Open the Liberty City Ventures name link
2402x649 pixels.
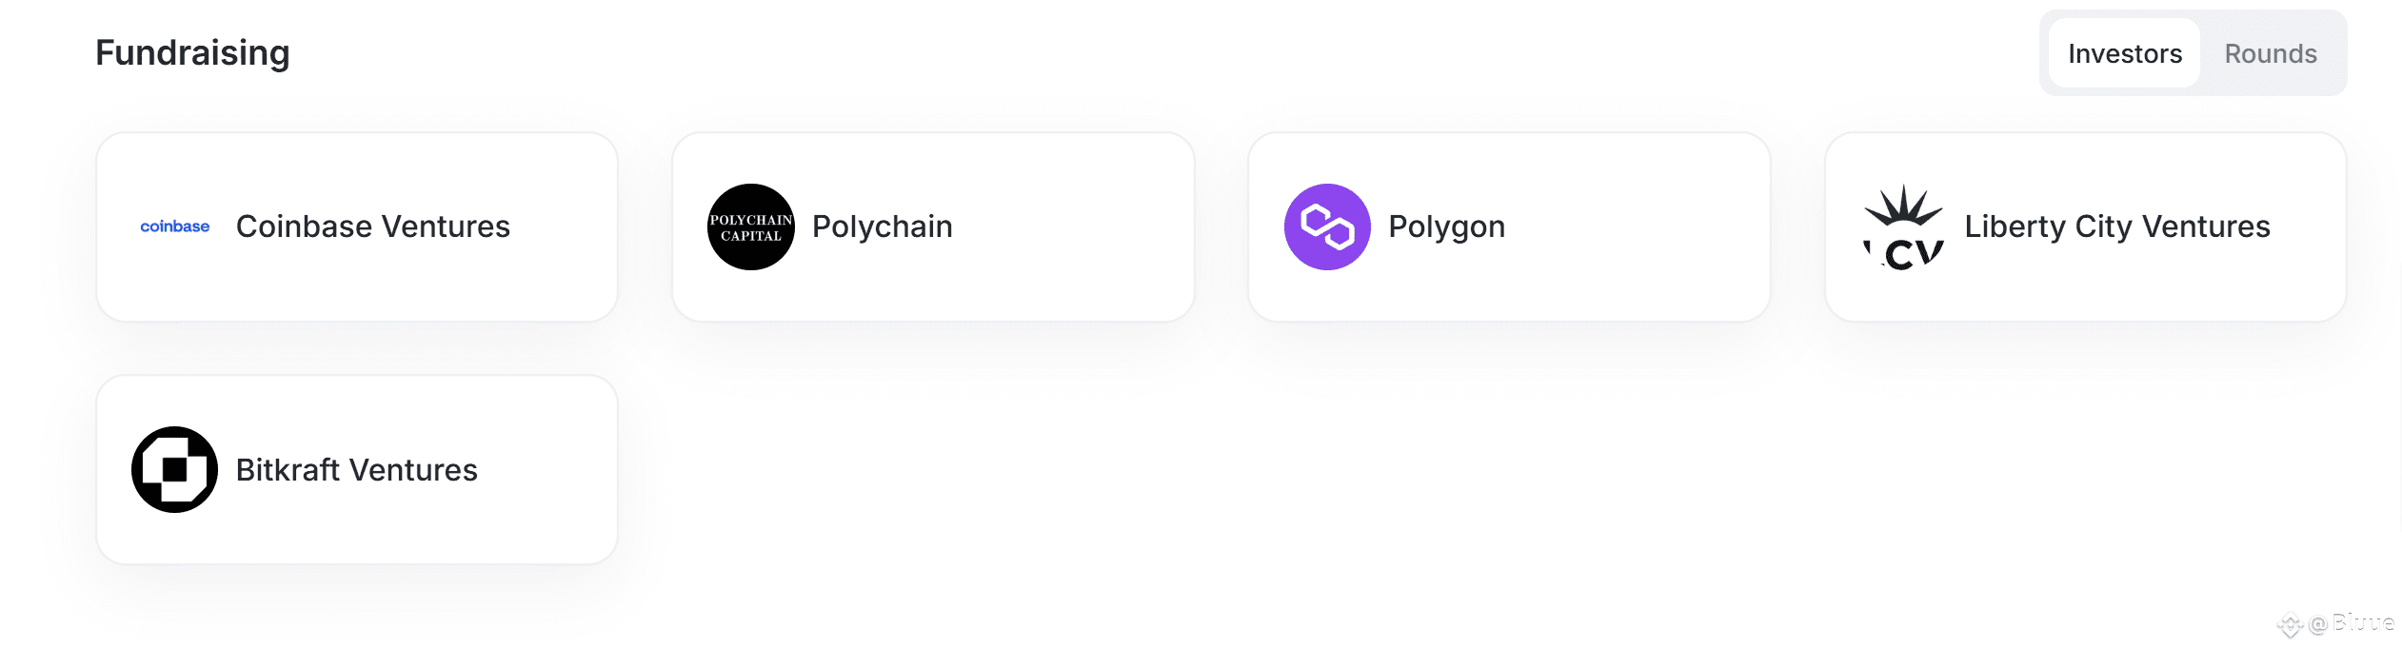(2117, 226)
